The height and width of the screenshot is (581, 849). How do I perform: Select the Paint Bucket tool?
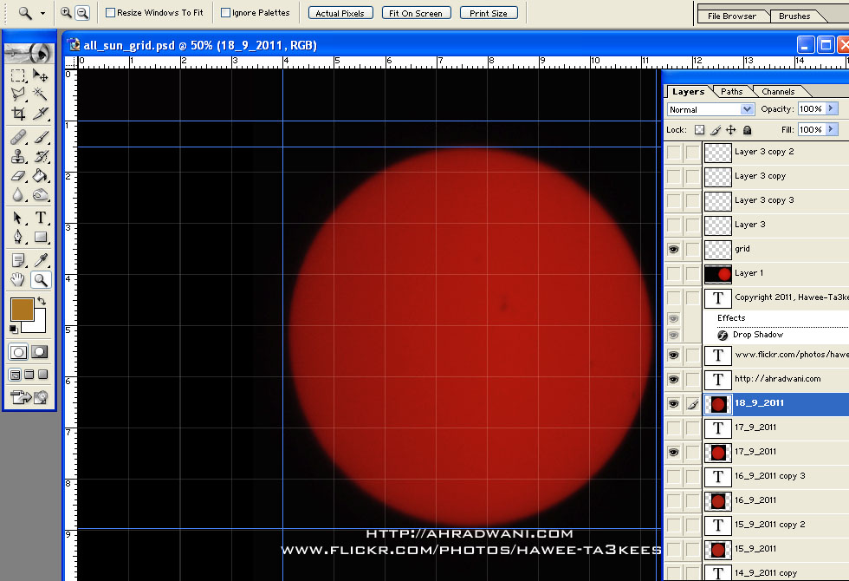point(40,176)
